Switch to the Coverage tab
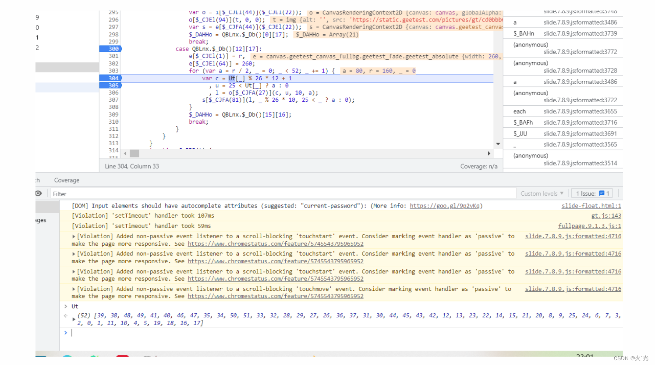Screen dimensions: 655x365 (x=67, y=180)
